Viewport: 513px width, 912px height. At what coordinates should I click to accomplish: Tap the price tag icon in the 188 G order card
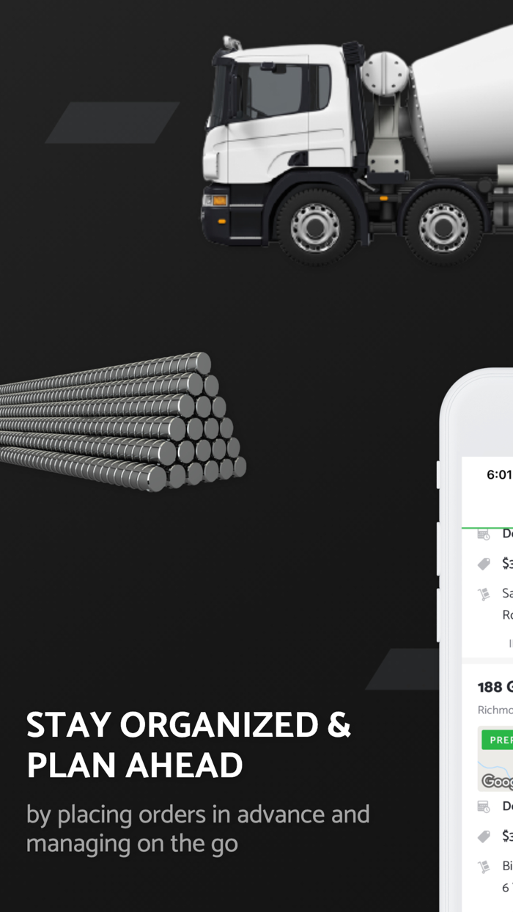click(x=484, y=836)
